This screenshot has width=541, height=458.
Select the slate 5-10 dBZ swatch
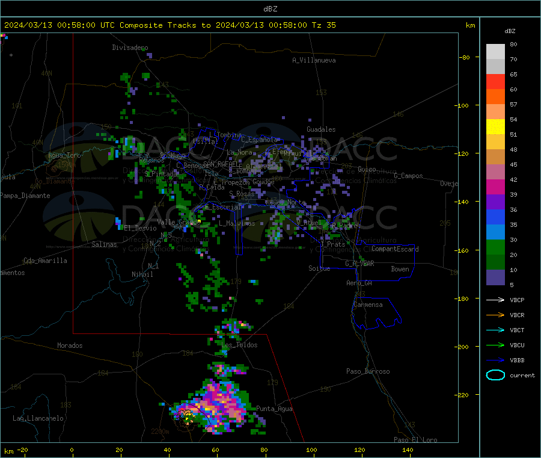(x=495, y=277)
